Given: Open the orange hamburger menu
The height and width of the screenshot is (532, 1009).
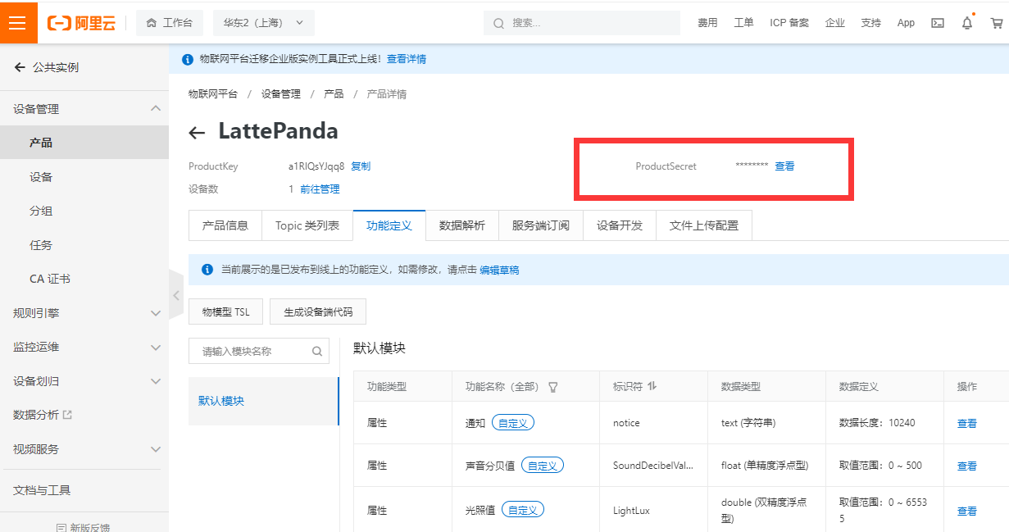Looking at the screenshot, I should pos(18,22).
